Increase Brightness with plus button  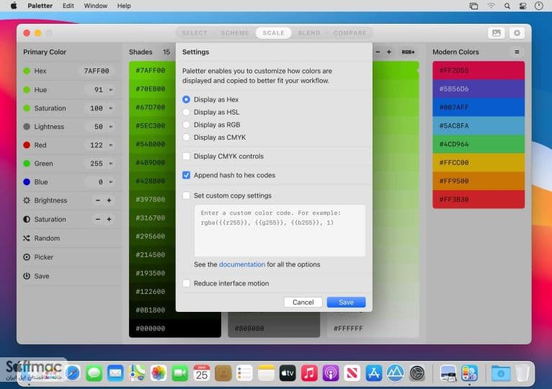click(109, 200)
